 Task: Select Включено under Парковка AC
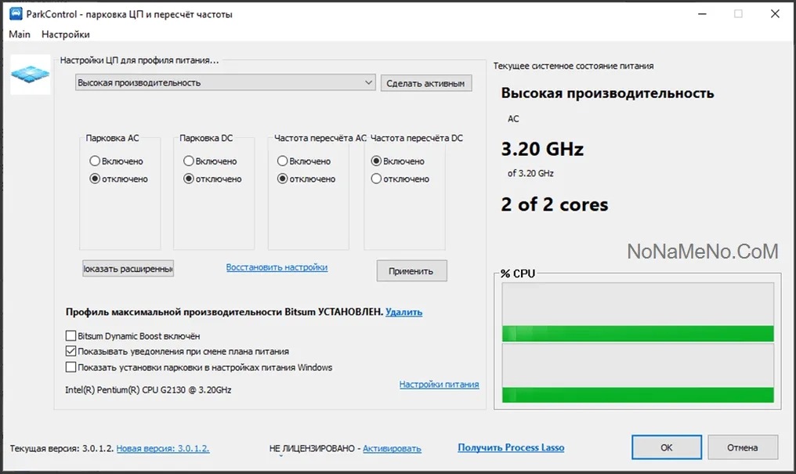[x=95, y=161]
